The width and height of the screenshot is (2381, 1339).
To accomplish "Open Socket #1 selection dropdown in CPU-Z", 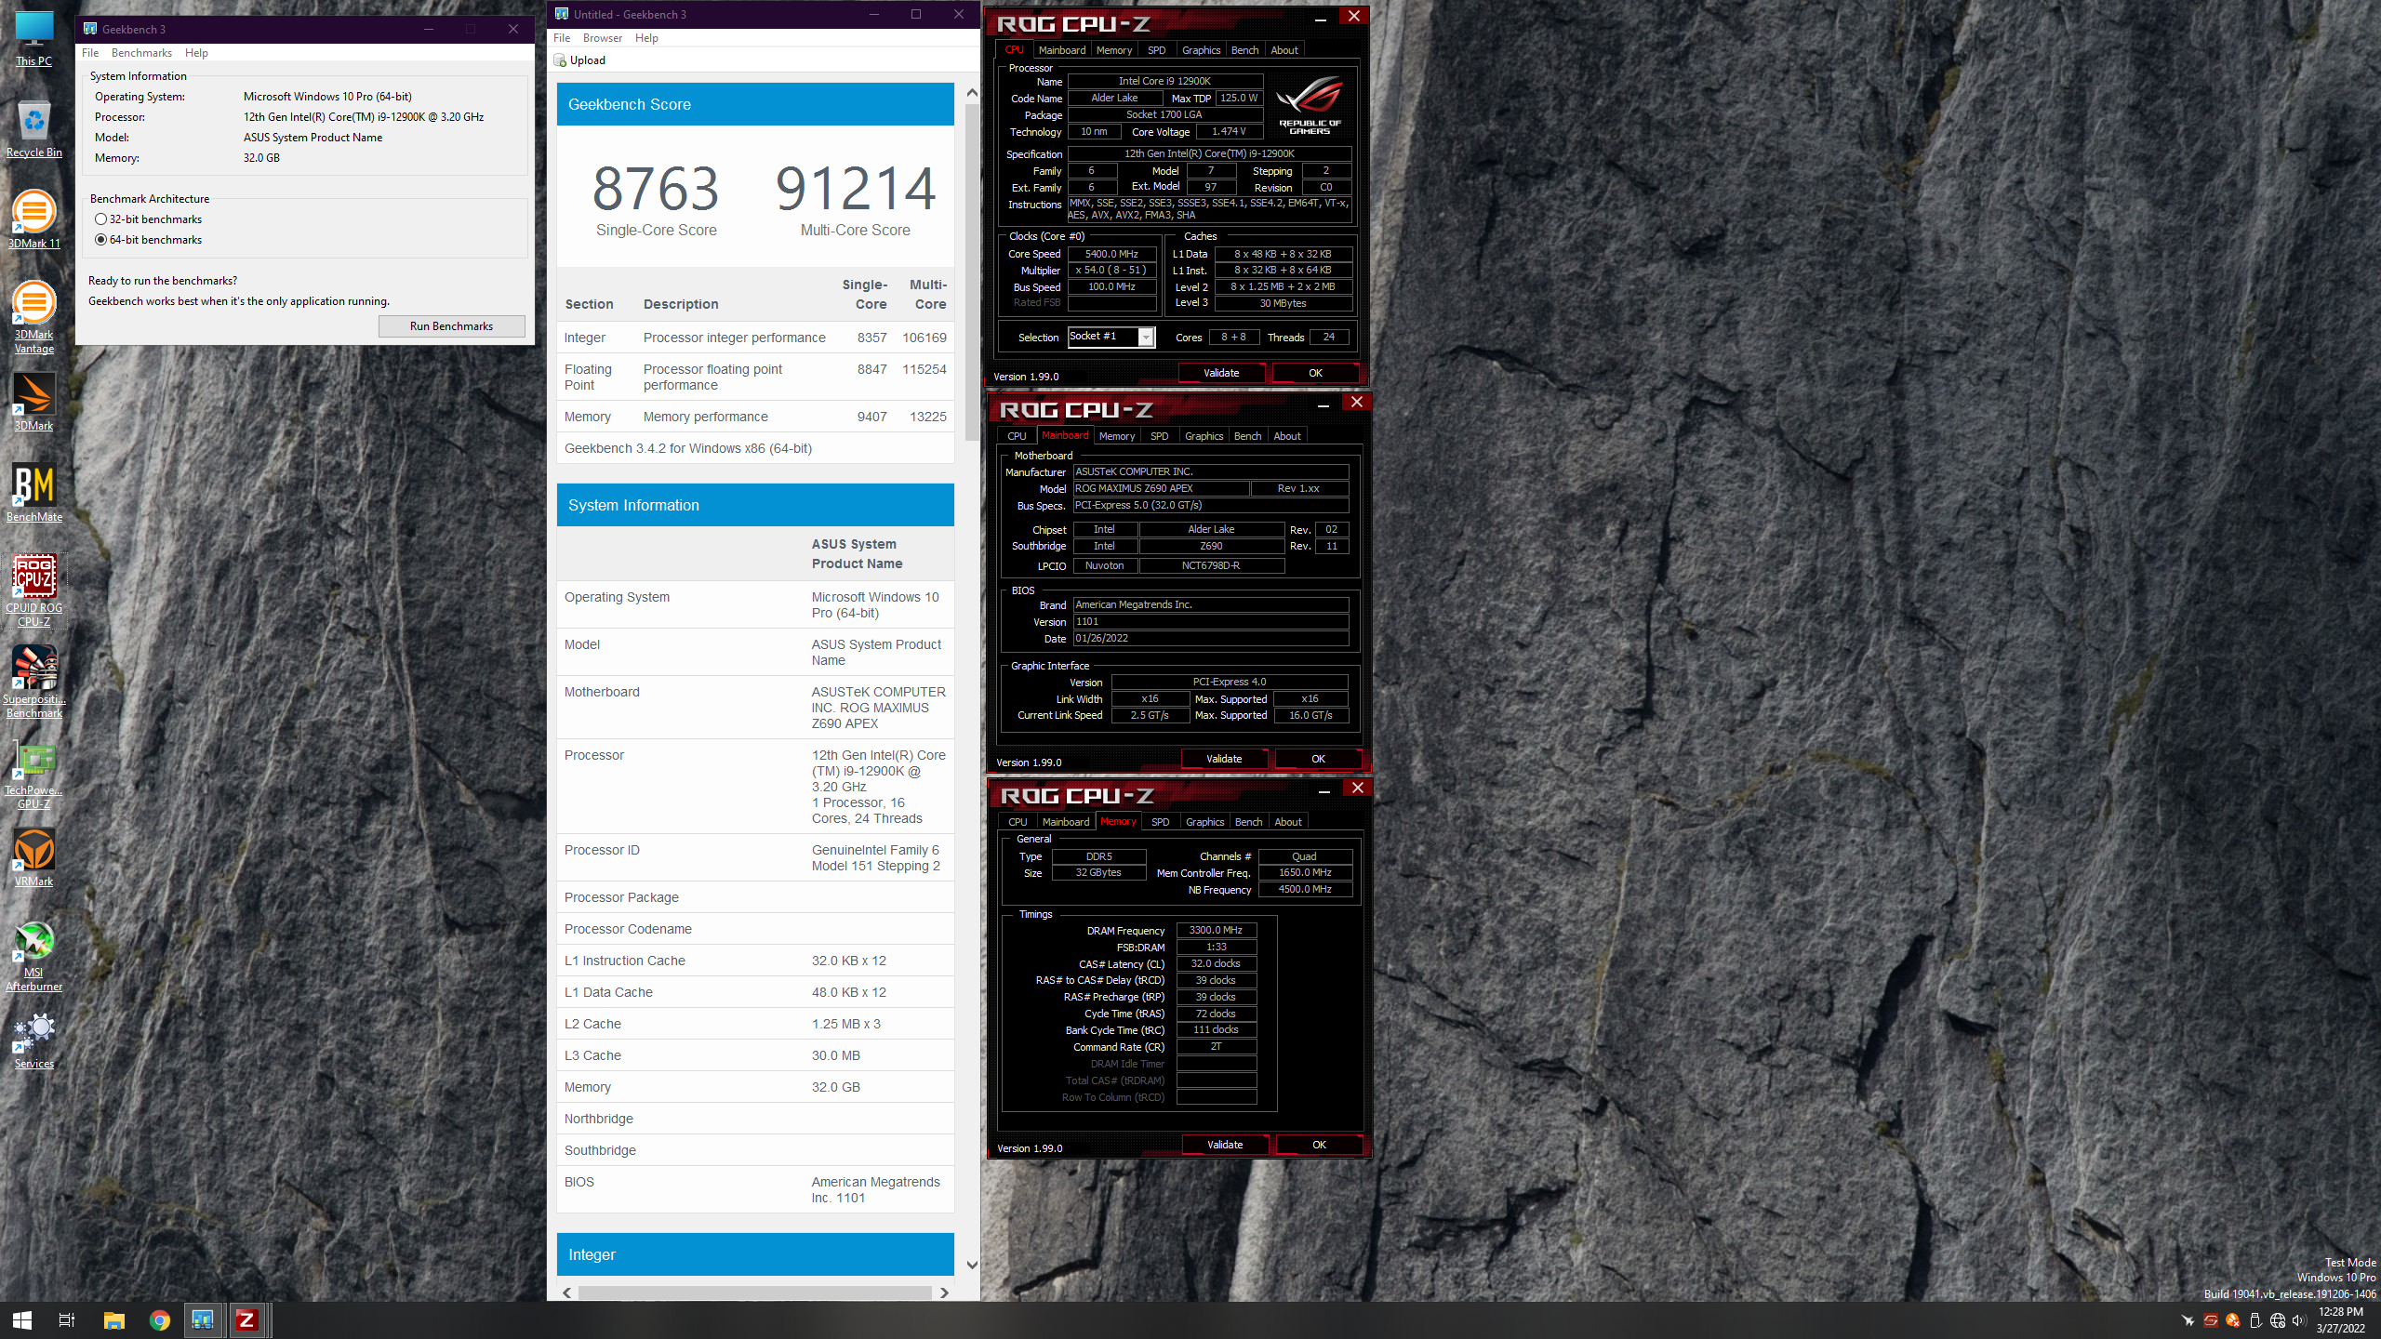I will pos(1146,338).
